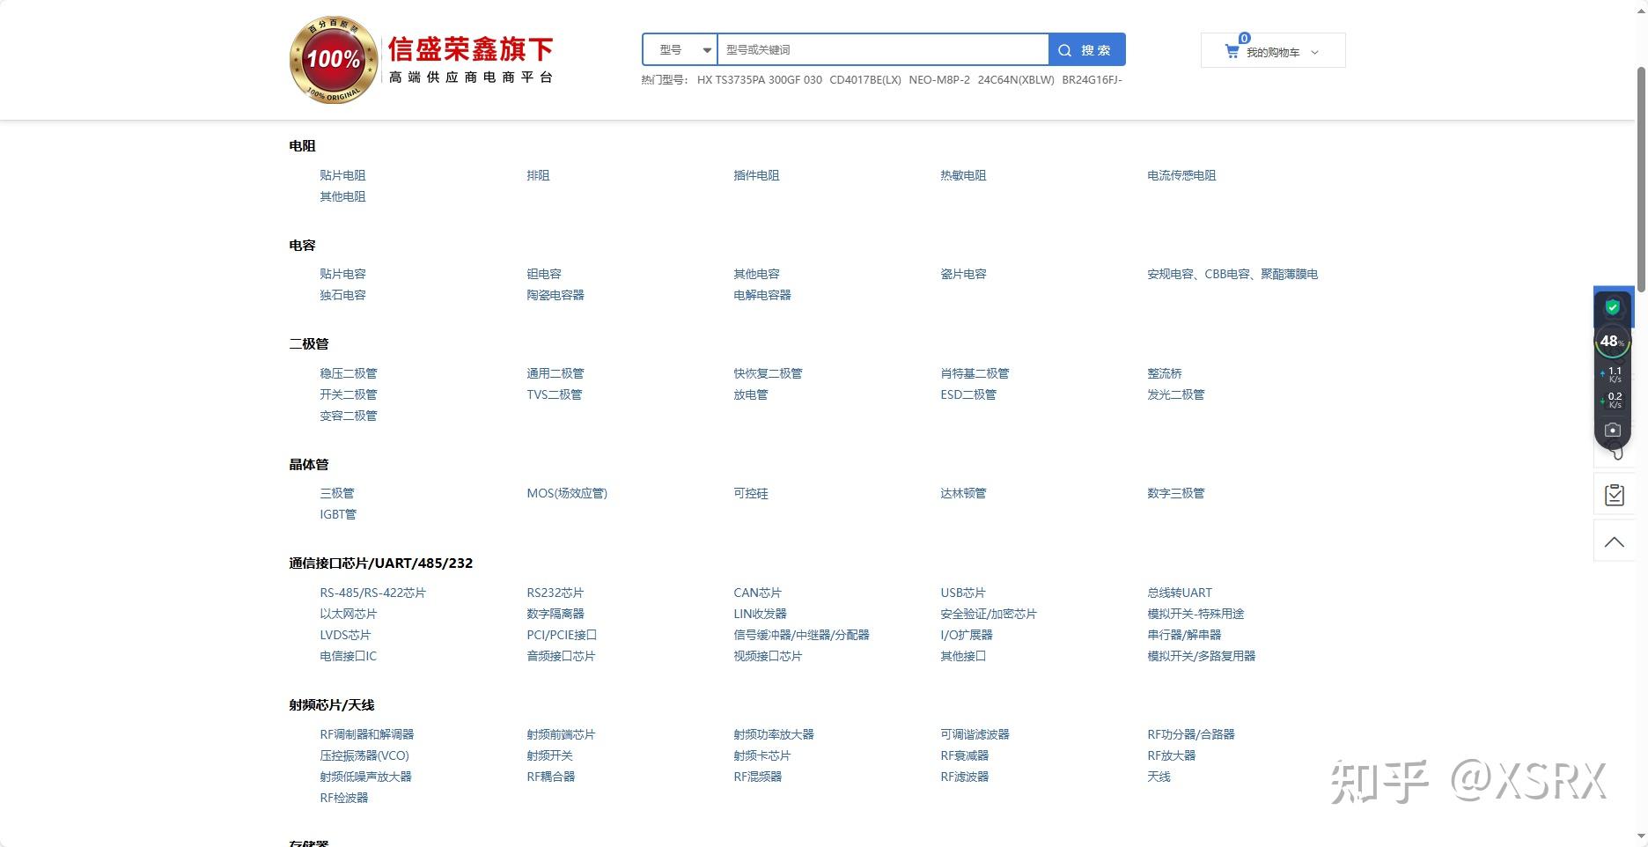Open the 型号 search type dropdown

point(681,50)
